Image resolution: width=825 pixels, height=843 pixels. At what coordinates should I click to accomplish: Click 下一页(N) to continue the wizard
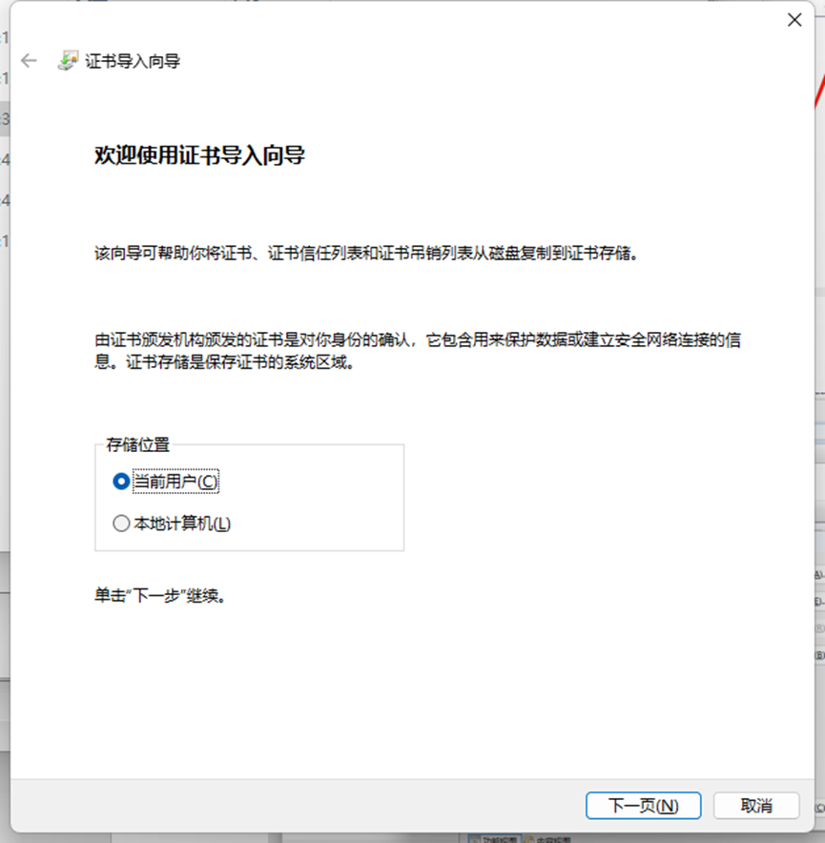click(643, 805)
